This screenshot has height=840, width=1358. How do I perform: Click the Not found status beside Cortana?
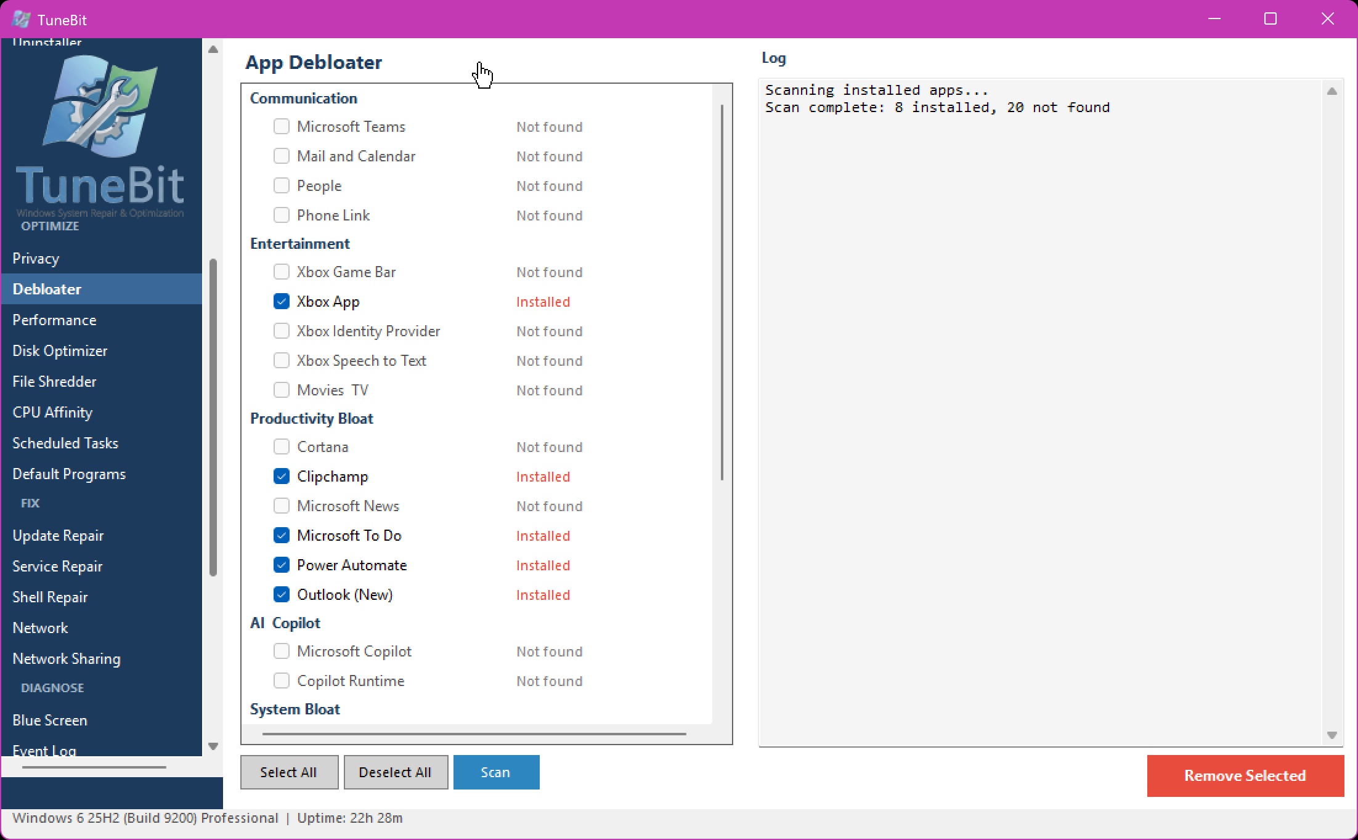549,447
